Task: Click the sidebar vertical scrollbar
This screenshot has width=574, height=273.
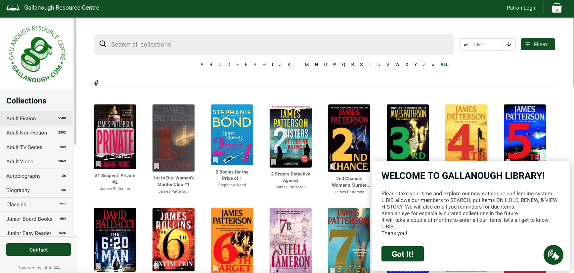Action: point(75,83)
